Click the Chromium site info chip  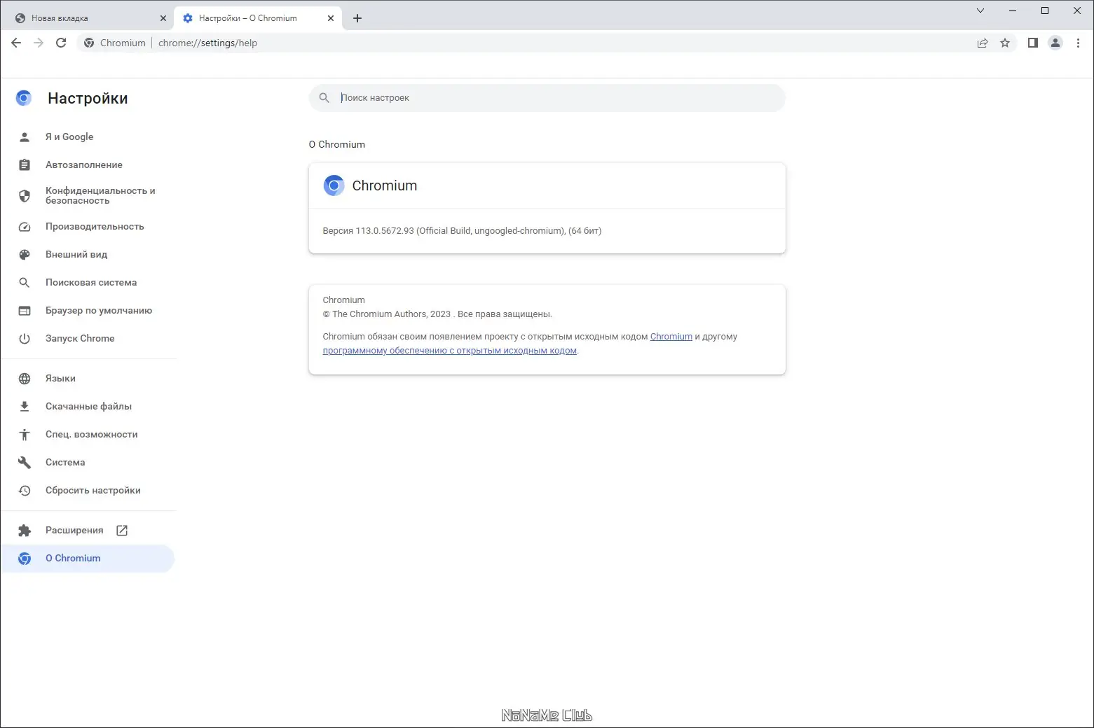point(115,43)
